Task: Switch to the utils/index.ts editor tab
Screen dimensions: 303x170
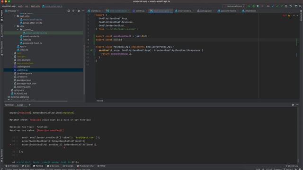Action: click(x=250, y=11)
